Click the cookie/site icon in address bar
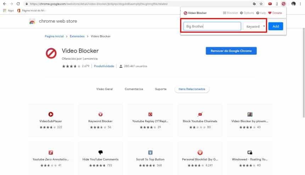305x175 pixels. [254, 4]
